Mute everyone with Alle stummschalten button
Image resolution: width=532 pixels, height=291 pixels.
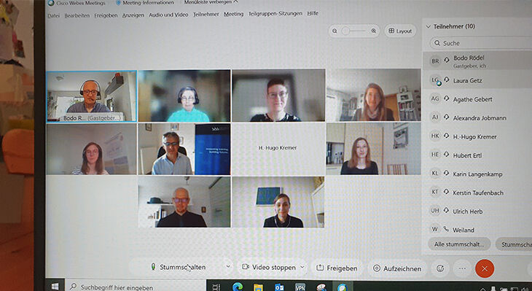coord(459,244)
